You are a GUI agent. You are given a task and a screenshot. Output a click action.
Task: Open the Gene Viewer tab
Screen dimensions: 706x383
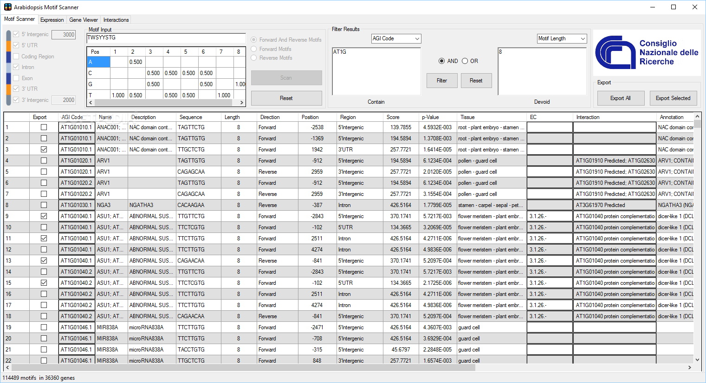tap(84, 20)
